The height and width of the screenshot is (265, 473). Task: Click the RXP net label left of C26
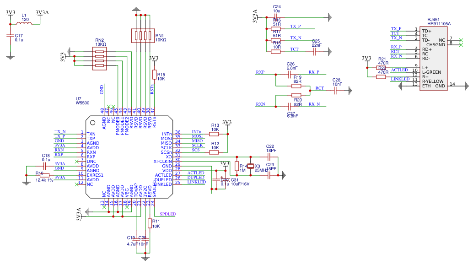tap(260, 72)
